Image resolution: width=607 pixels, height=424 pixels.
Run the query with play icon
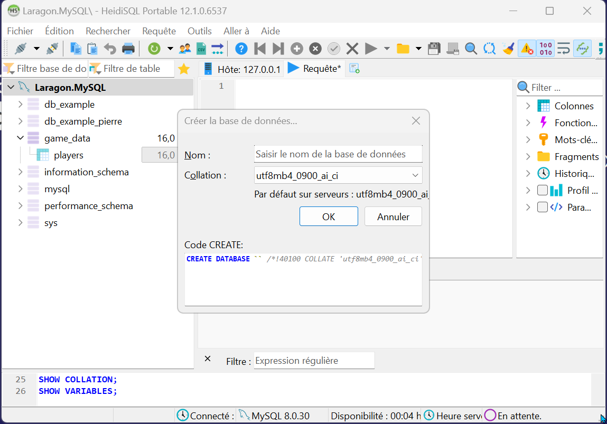point(371,49)
